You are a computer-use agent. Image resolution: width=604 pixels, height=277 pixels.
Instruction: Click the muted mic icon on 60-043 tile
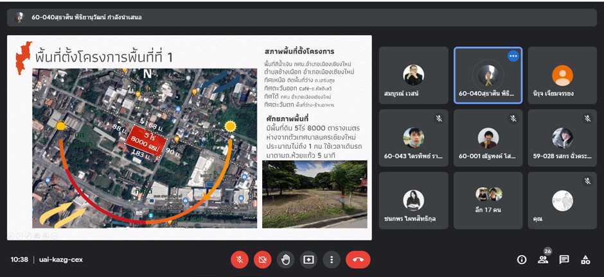[x=439, y=119]
